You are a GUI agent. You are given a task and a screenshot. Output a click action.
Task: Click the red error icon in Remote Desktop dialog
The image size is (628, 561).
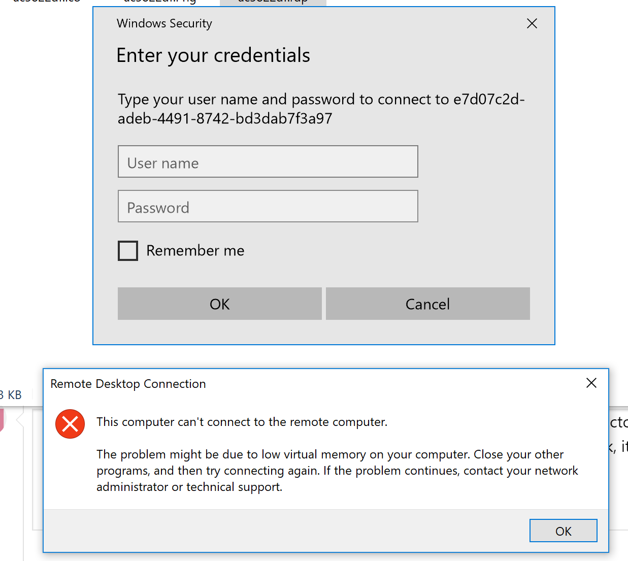pos(70,424)
